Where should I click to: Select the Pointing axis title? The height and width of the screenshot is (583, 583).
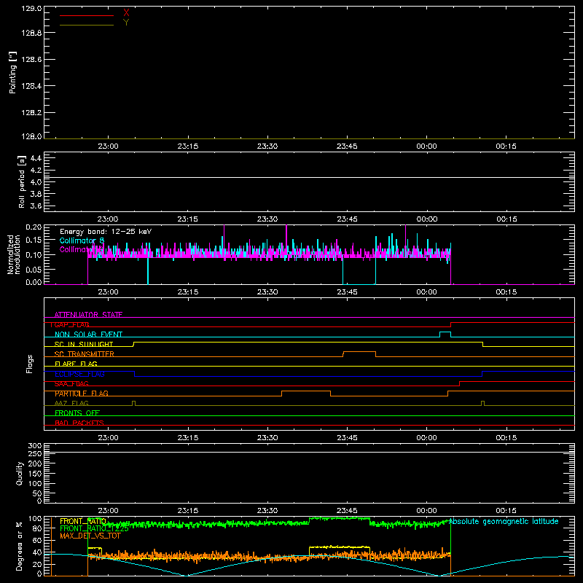point(12,72)
